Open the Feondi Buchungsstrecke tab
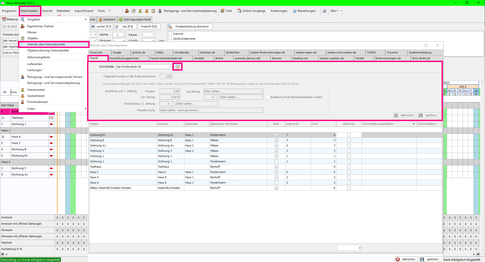Image resolution: width=485 pixels, height=262 pixels. (128, 58)
